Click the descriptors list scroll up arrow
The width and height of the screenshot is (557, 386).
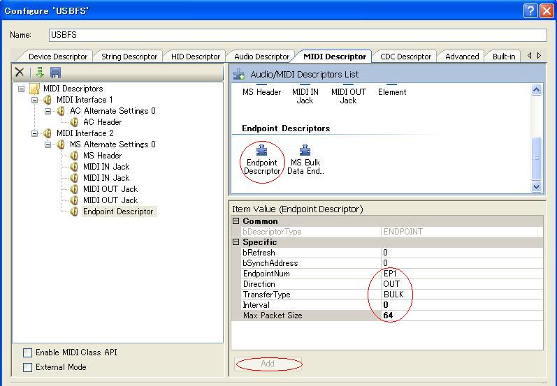pyautogui.click(x=536, y=90)
